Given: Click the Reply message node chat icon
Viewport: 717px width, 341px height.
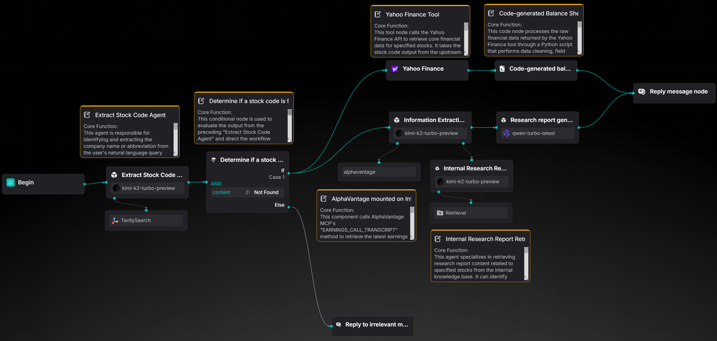Looking at the screenshot, I should (642, 92).
